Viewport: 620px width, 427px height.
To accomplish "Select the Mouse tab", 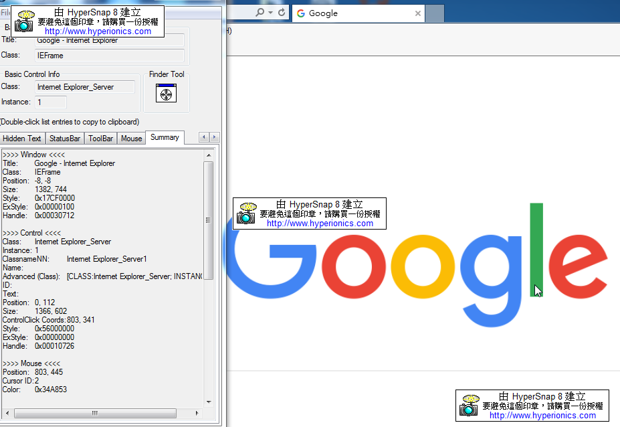I will click(x=131, y=139).
